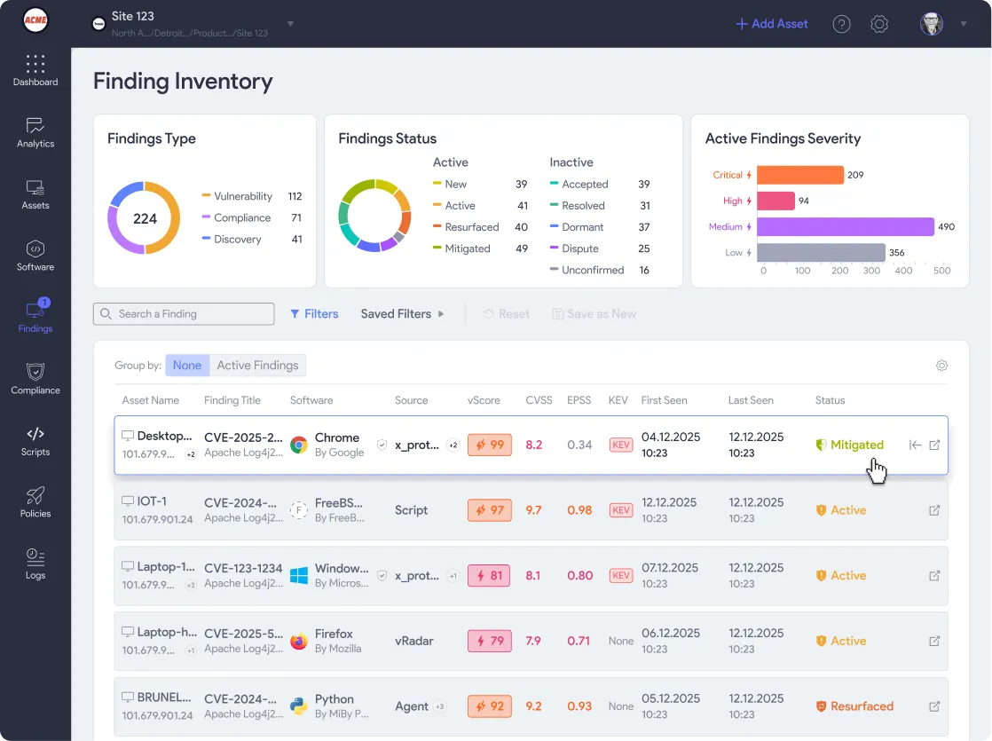
Task: Expand +1 addresses in Laptop-h row
Action: tap(191, 650)
